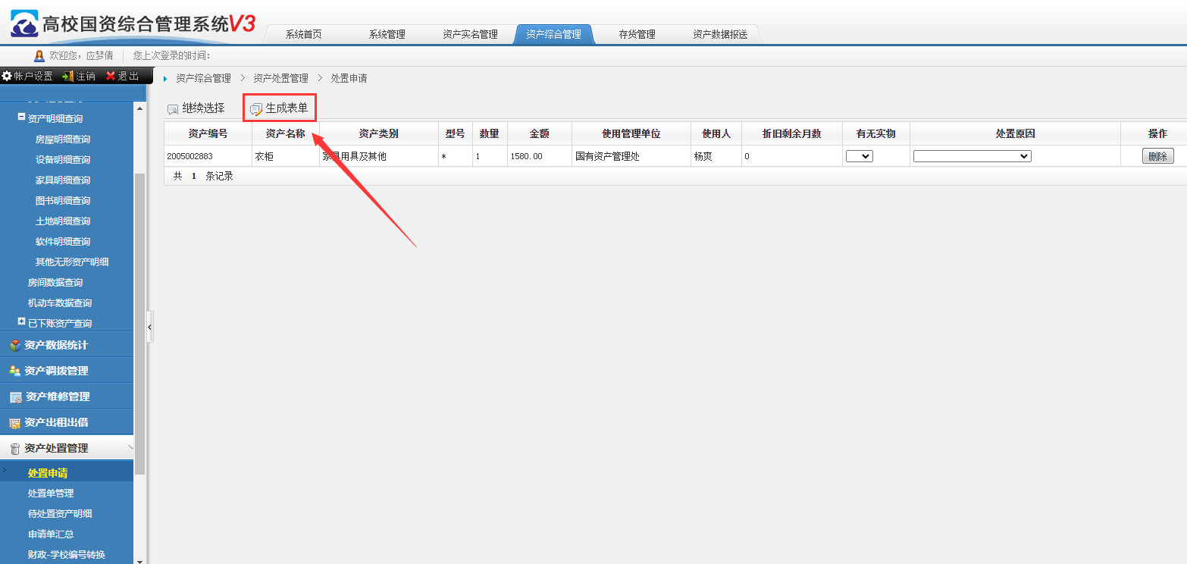Switch to the 存货管理 tab
The image size is (1187, 564).
[x=636, y=34]
